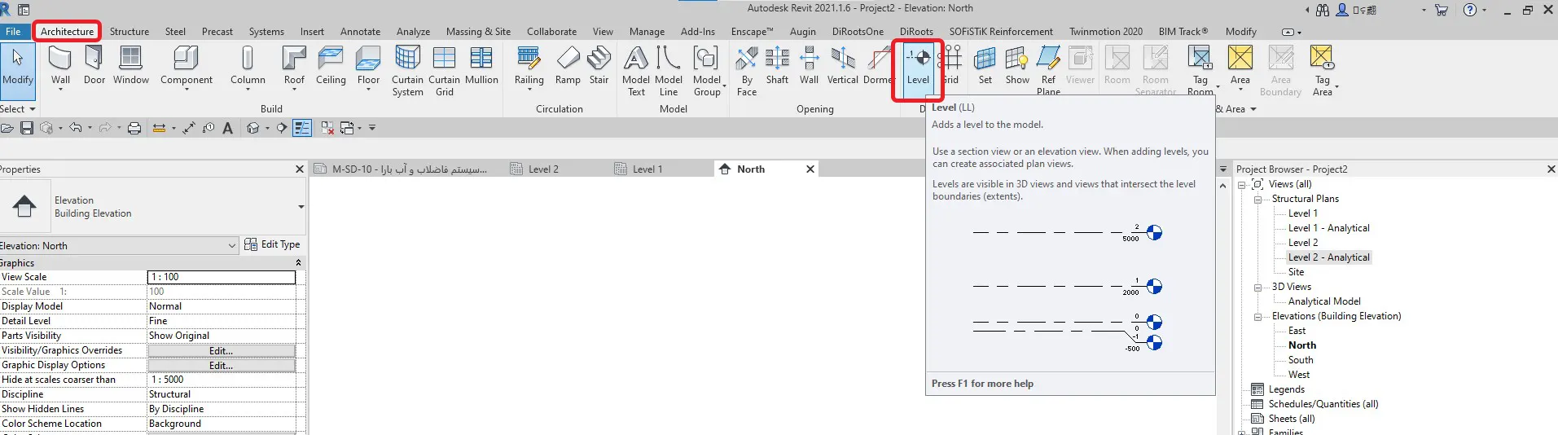The width and height of the screenshot is (1558, 435).
Task: Select the Roof tool
Action: coord(294,67)
